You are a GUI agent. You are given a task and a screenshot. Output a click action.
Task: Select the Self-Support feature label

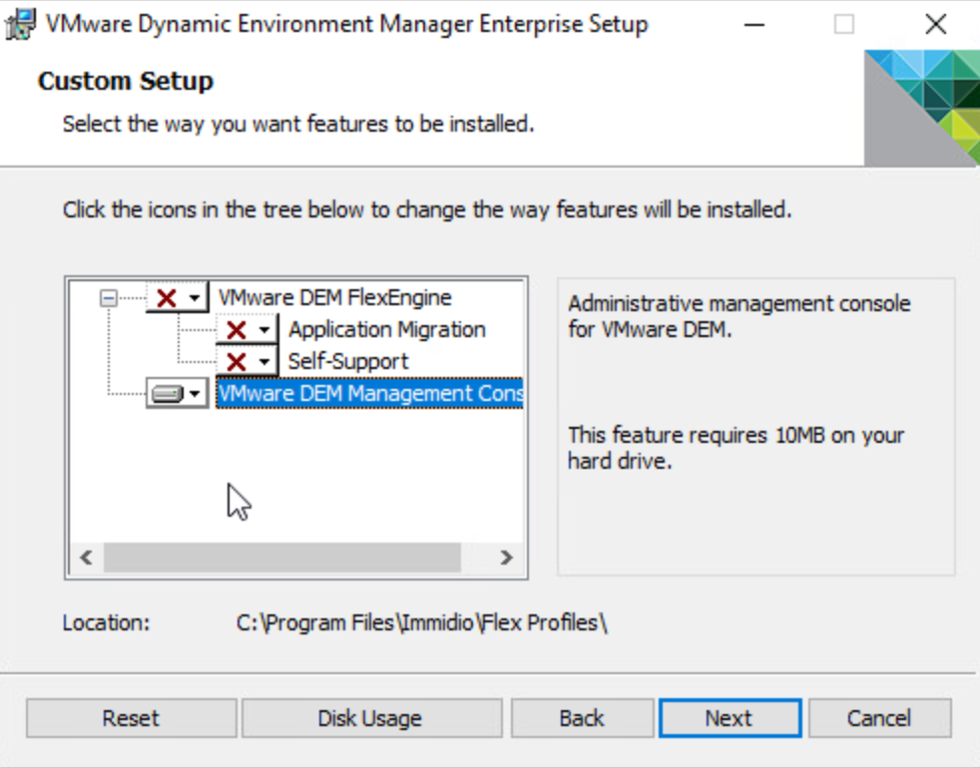point(348,361)
